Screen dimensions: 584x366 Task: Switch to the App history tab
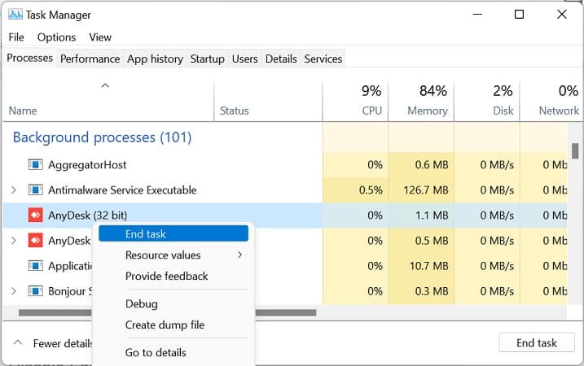(x=155, y=59)
